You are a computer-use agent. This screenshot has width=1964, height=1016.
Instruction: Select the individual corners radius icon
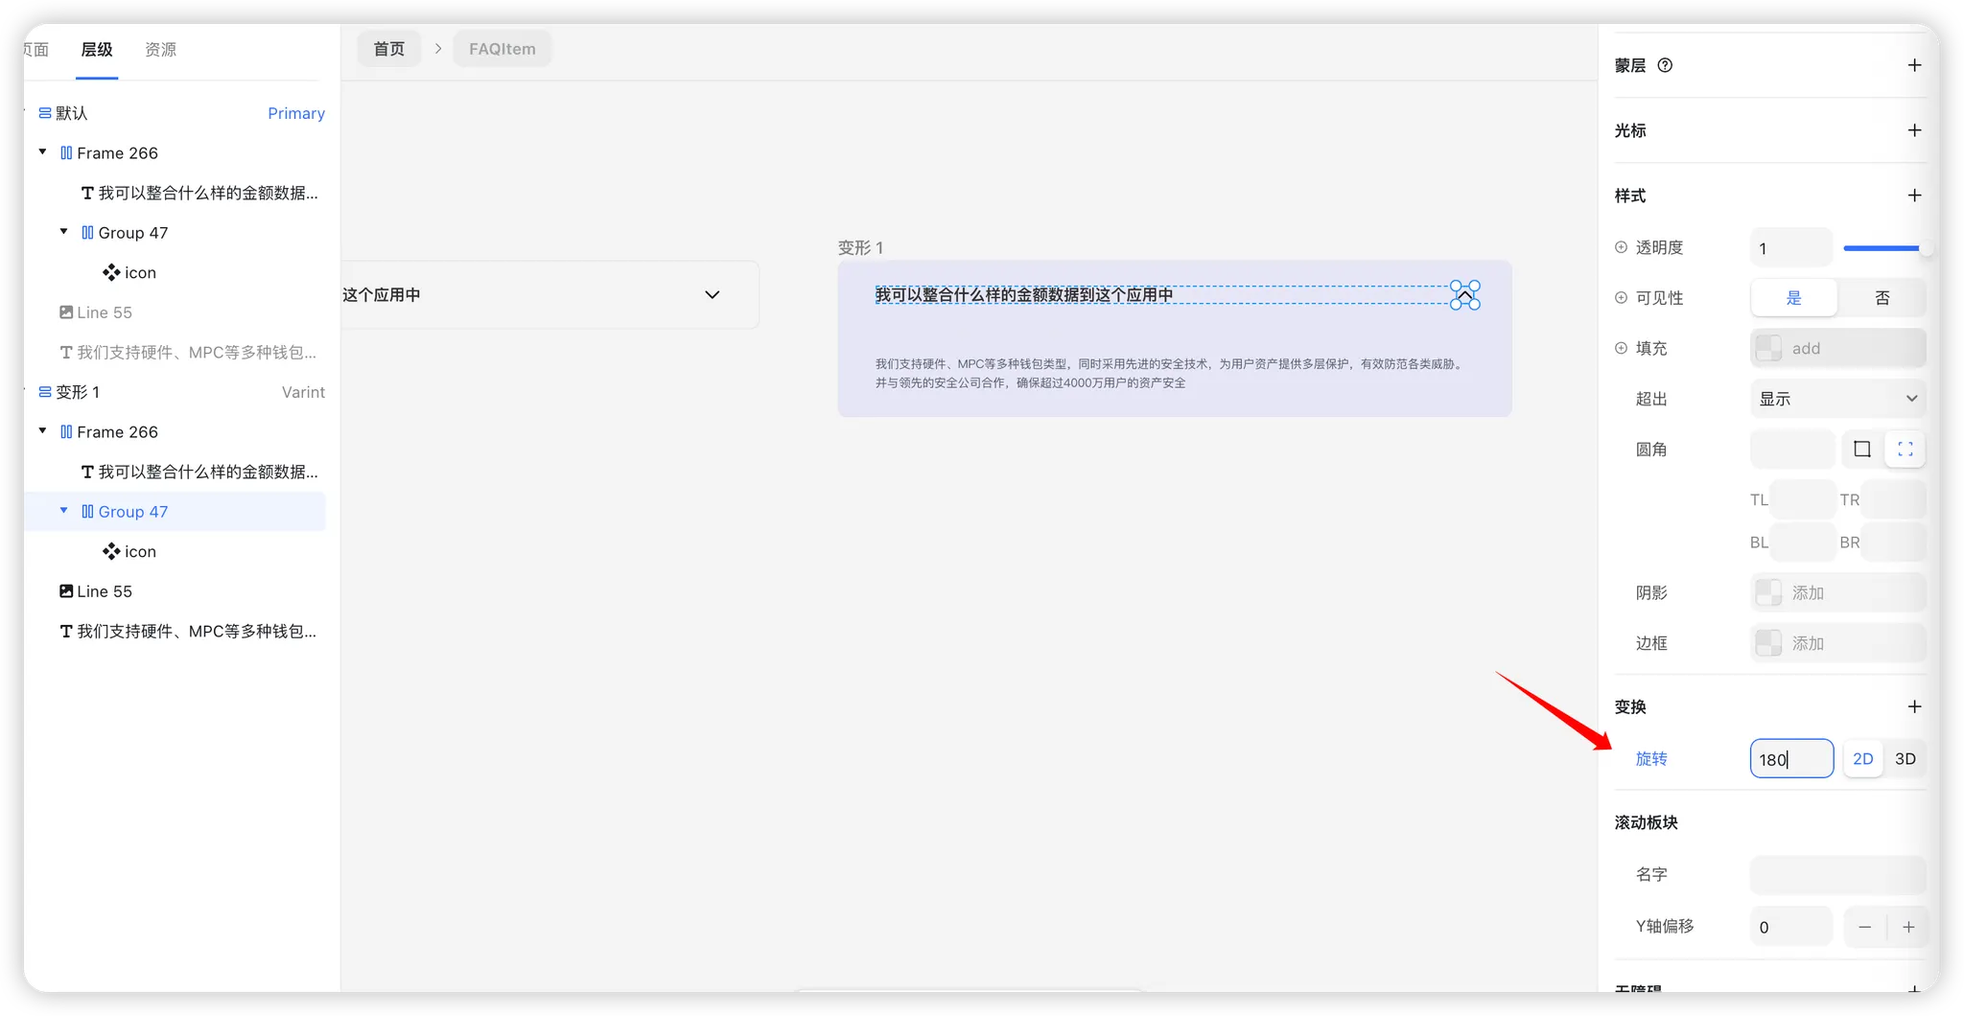pos(1905,450)
